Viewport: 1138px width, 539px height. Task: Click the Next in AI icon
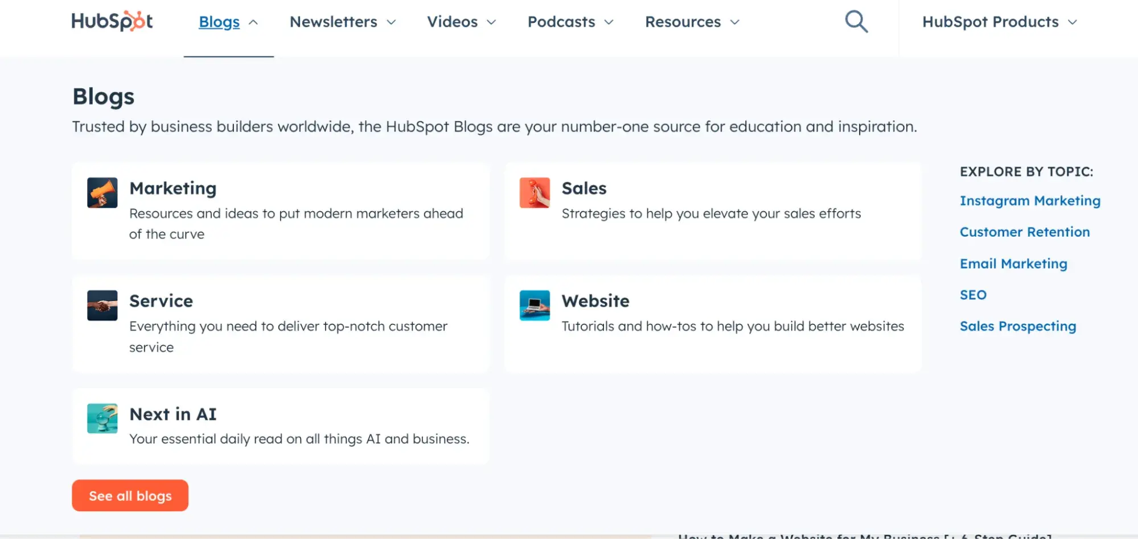tap(102, 418)
